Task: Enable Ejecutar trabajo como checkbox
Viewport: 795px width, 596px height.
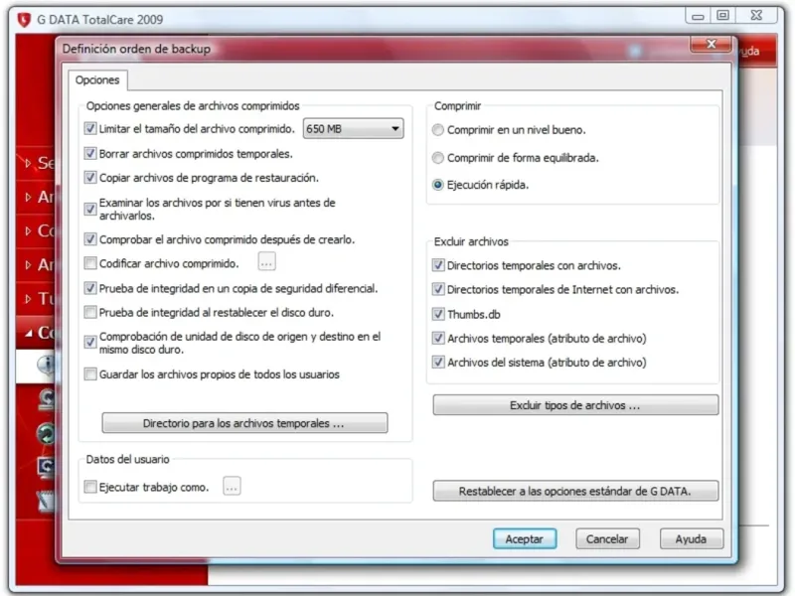Action: [x=90, y=487]
